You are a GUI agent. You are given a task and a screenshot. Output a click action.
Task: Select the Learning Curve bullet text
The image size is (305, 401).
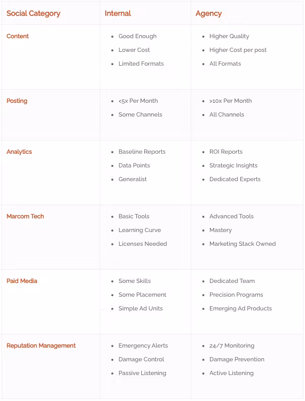140,230
